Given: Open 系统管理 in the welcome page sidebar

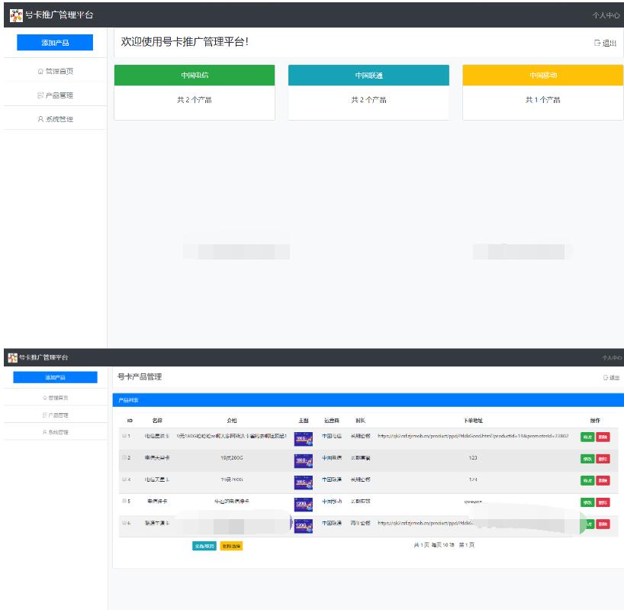Looking at the screenshot, I should (55, 119).
